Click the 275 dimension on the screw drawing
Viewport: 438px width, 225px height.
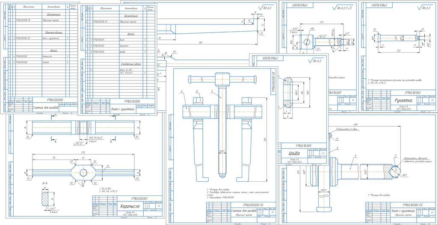[321, 21]
